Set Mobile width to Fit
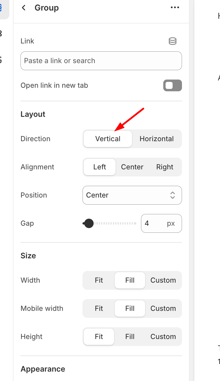220x381 pixels. tap(99, 308)
